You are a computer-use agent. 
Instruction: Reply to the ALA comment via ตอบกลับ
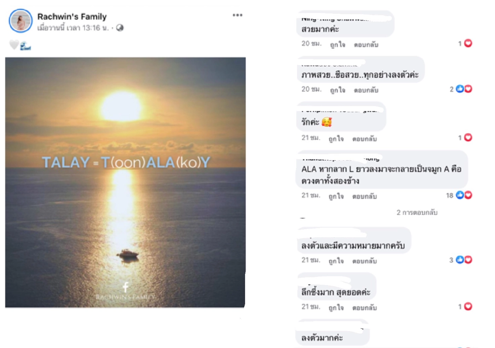pos(364,196)
